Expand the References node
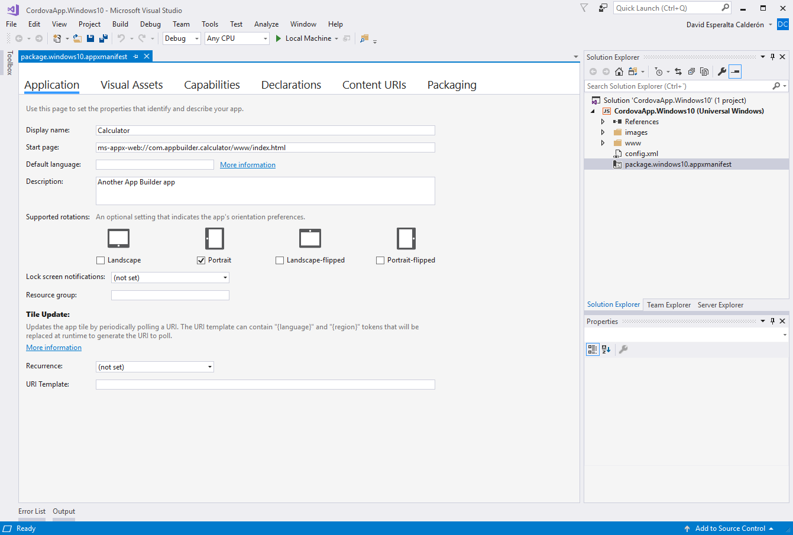 click(x=603, y=122)
